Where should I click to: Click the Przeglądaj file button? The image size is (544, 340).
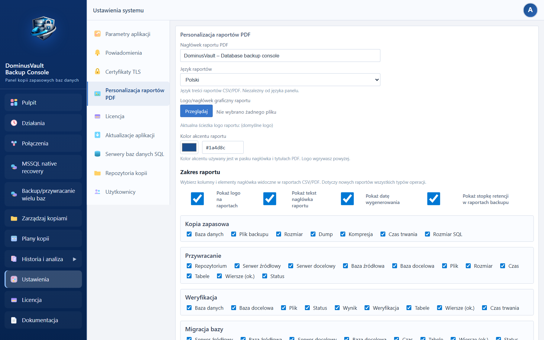pos(196,111)
